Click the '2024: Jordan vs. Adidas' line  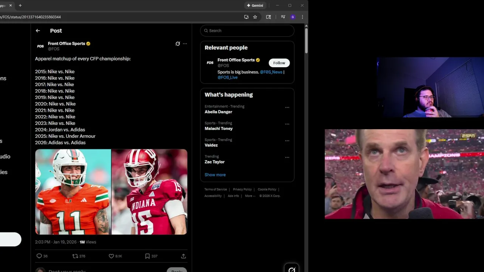pos(60,130)
